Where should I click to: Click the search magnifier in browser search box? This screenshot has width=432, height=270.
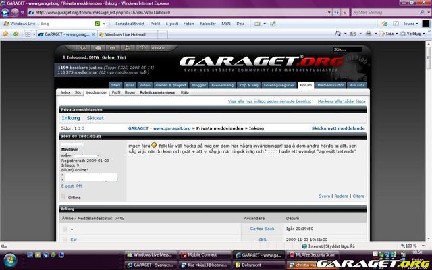click(422, 12)
